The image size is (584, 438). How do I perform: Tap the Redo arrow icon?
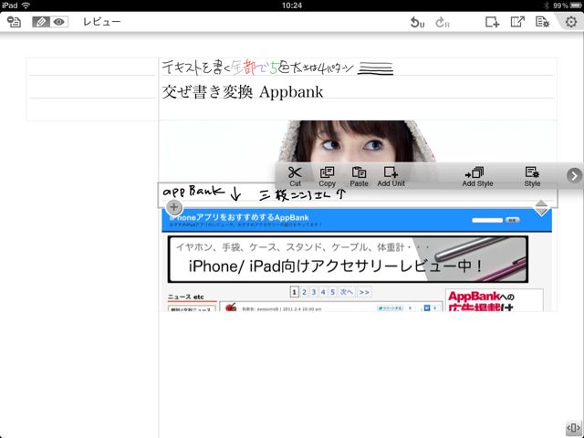click(x=442, y=22)
